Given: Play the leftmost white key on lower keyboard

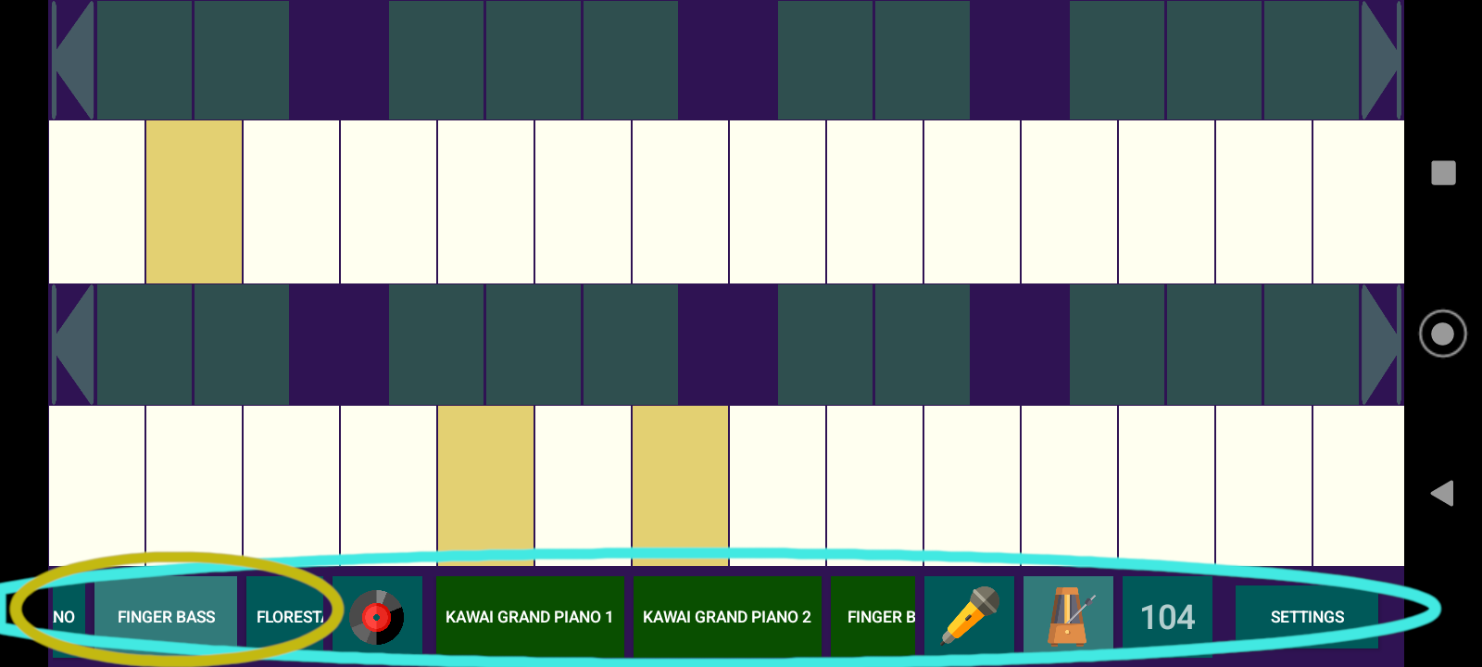Looking at the screenshot, I should [x=97, y=485].
